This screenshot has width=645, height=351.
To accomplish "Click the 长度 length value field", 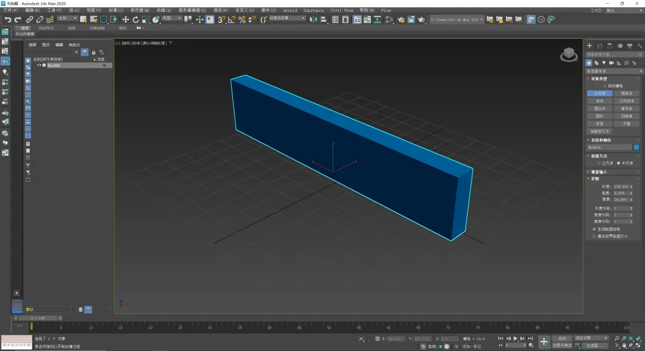I will click(621, 187).
